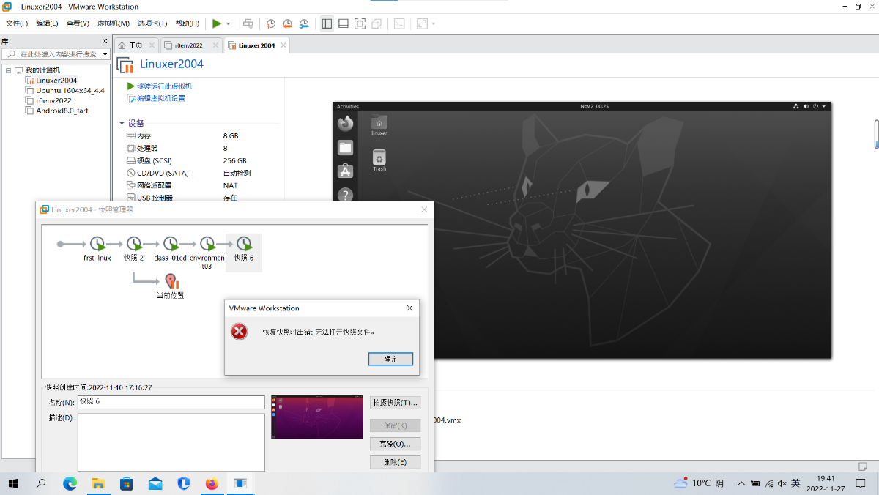Click the purple snapshot preview thumbnail
This screenshot has width=879, height=495.
[317, 417]
